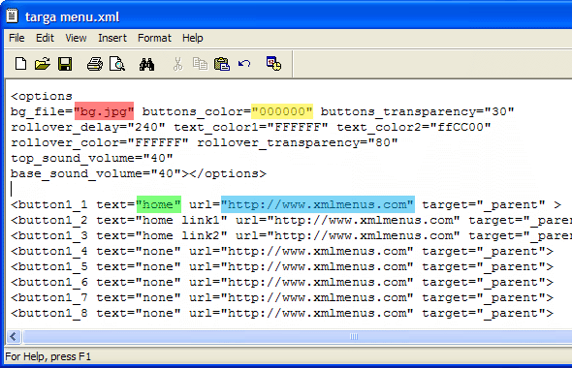Click the red highlighted "bg.jpg" value
This screenshot has height=368, width=572.
pyautogui.click(x=104, y=111)
